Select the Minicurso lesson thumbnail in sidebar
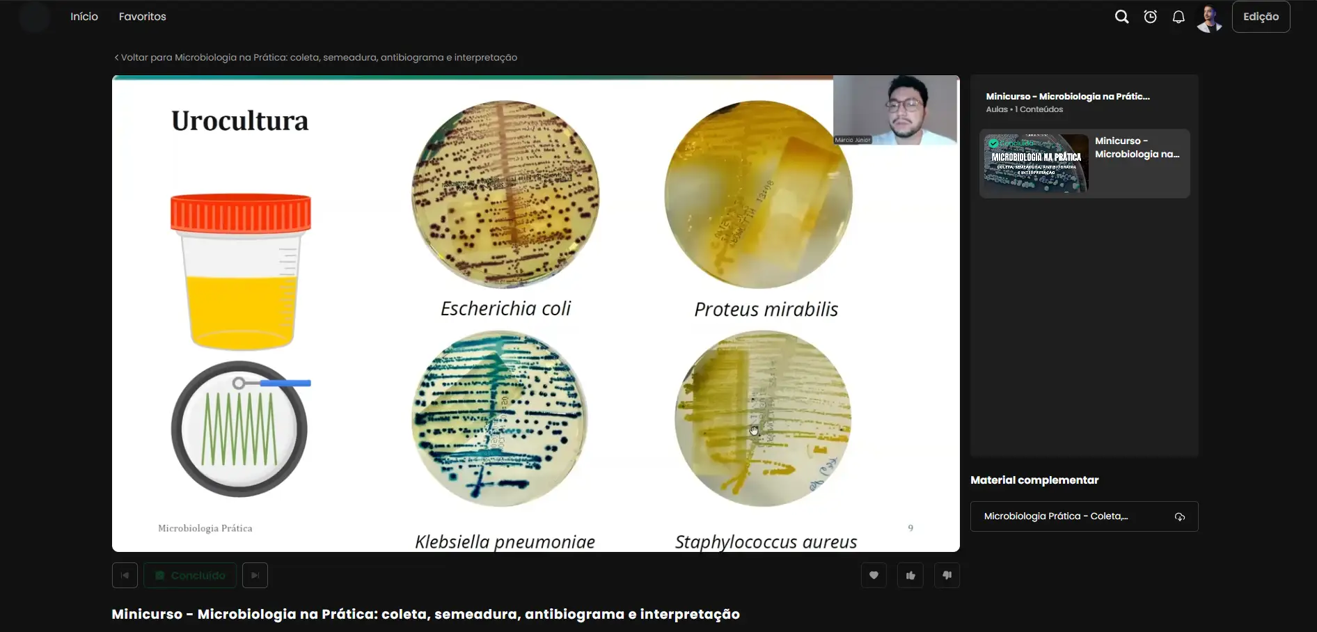 click(1036, 164)
